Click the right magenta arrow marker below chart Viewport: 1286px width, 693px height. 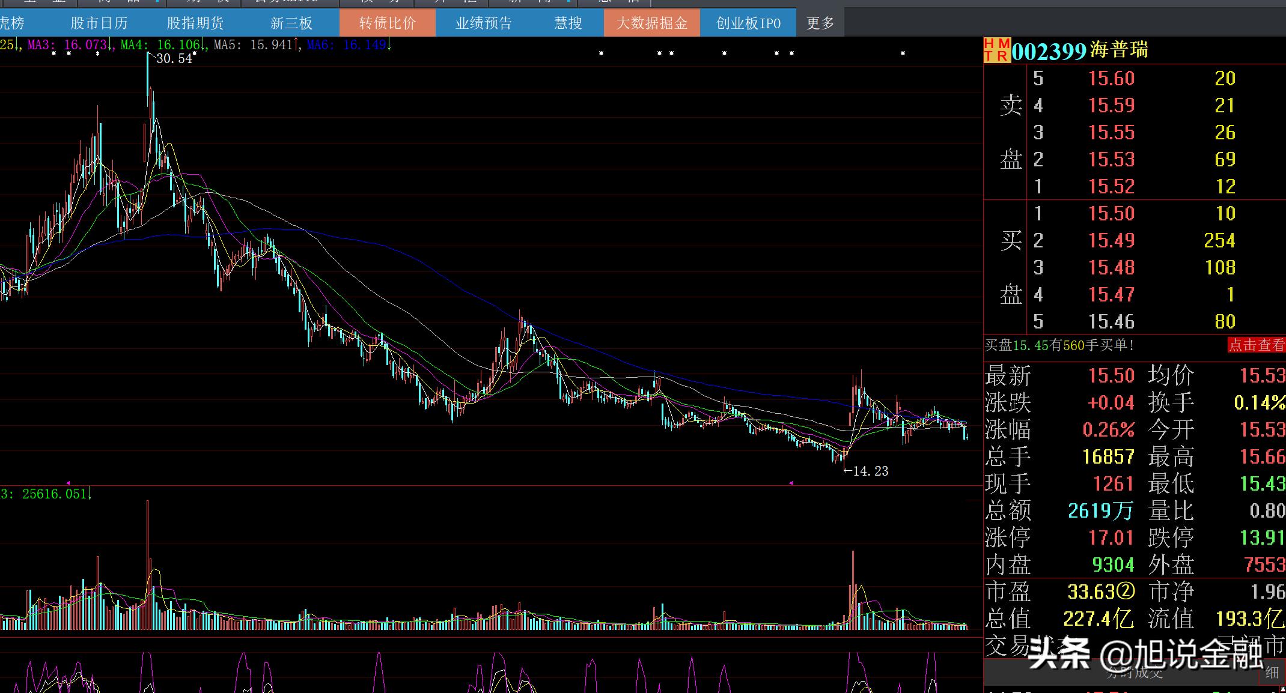[791, 483]
